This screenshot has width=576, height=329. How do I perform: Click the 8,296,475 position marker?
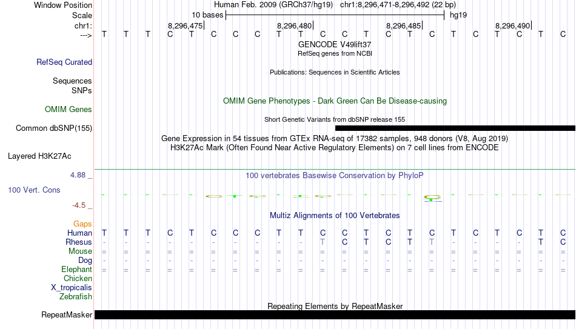pyautogui.click(x=186, y=25)
